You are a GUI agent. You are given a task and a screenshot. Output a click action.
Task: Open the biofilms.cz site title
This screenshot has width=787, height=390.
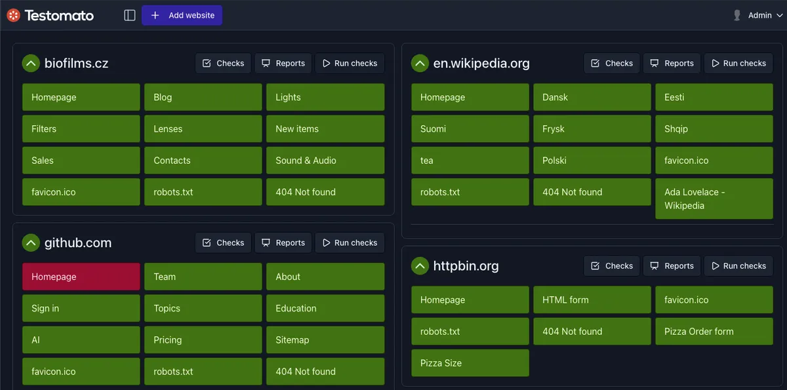[x=76, y=64]
